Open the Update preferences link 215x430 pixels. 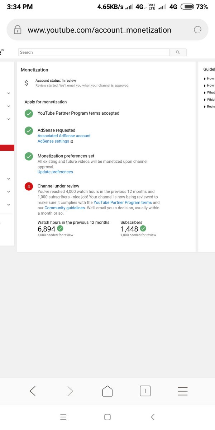(55, 172)
